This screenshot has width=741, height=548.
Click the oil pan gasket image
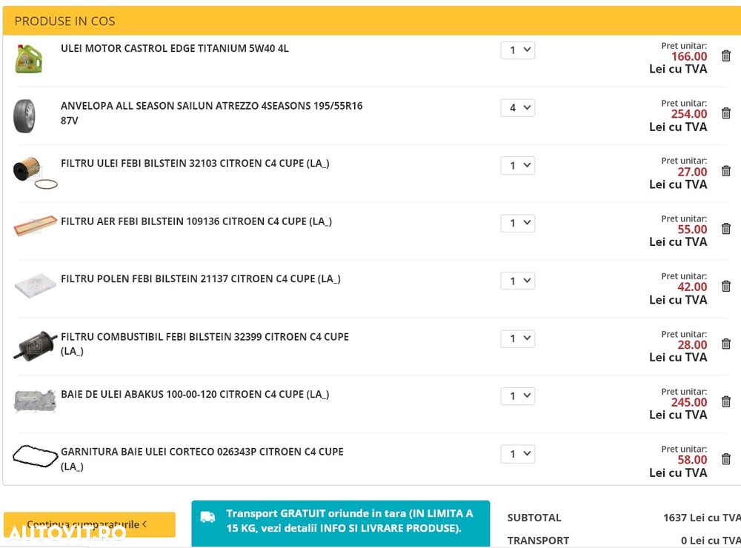35,456
